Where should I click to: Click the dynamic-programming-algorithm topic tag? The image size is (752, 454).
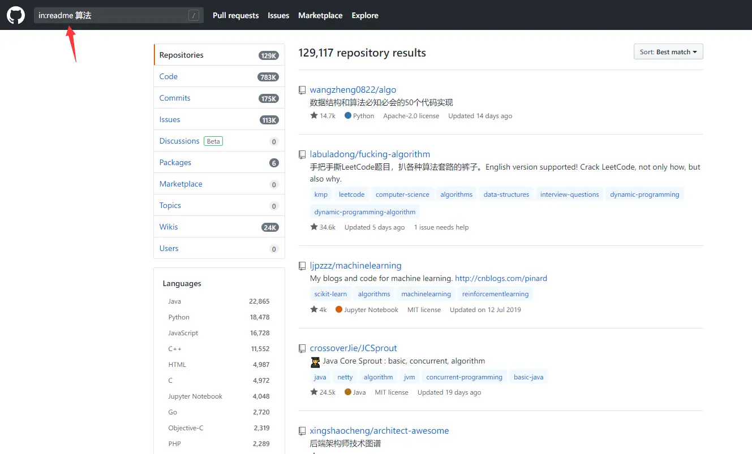(365, 212)
